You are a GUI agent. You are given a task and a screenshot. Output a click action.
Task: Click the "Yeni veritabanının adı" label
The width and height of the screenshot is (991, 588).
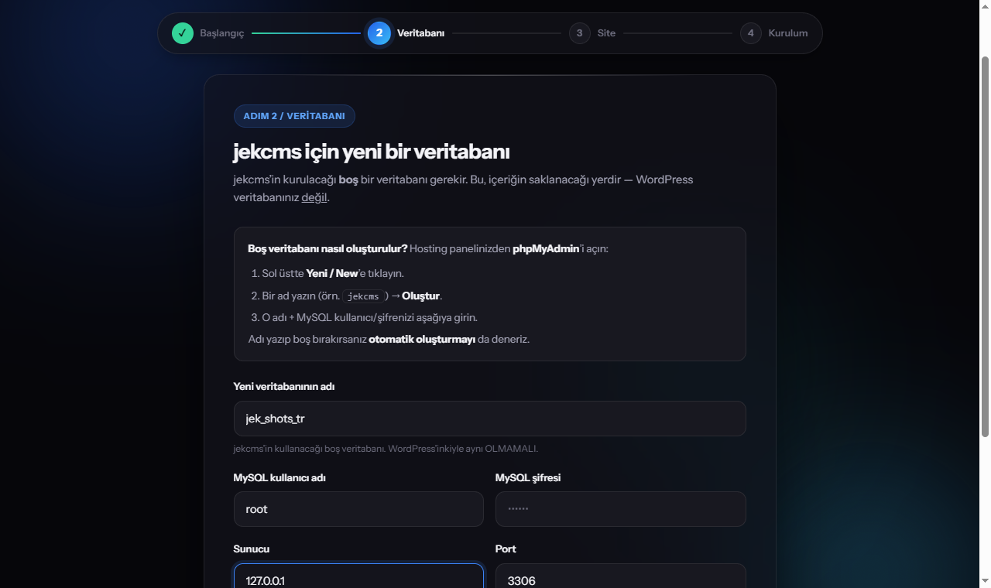coord(284,387)
